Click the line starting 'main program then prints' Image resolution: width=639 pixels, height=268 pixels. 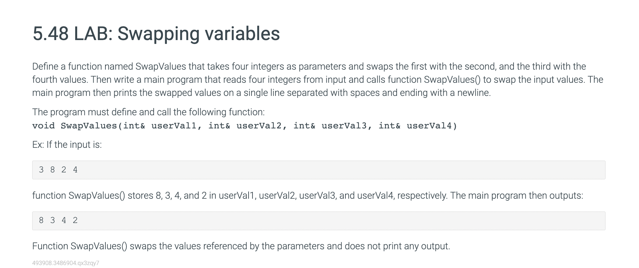pos(261,93)
